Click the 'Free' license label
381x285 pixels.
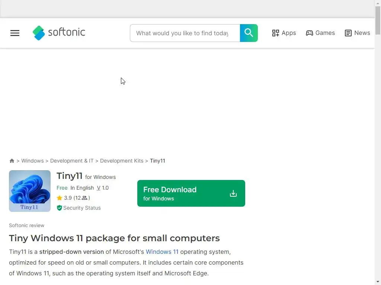[x=62, y=188]
